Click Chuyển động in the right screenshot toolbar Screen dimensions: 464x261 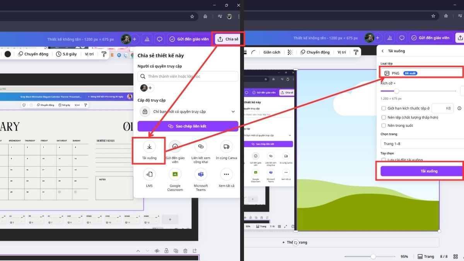point(315,52)
